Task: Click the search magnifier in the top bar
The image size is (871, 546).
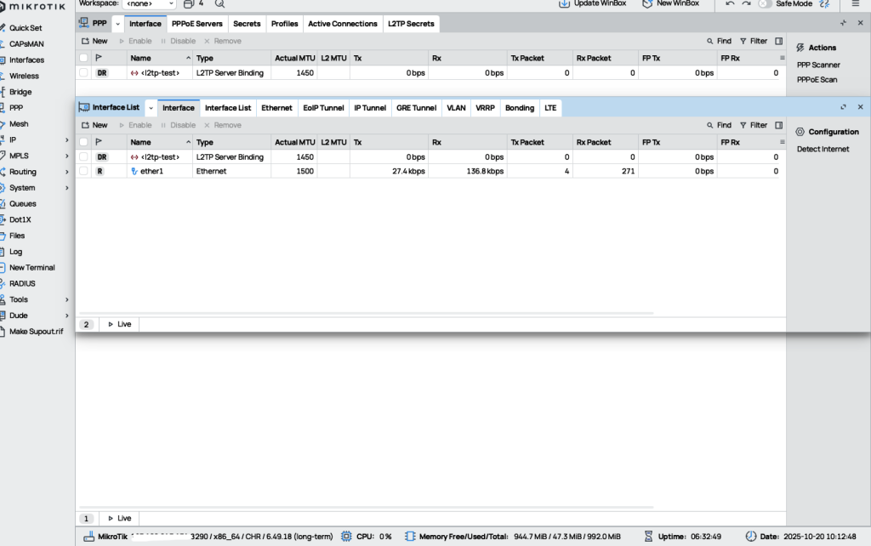Action: click(x=219, y=3)
